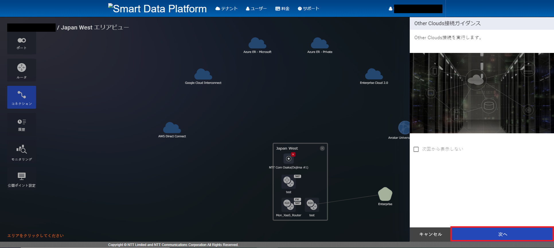Open the ポート sidebar tool
554x248 pixels.
pos(22,43)
